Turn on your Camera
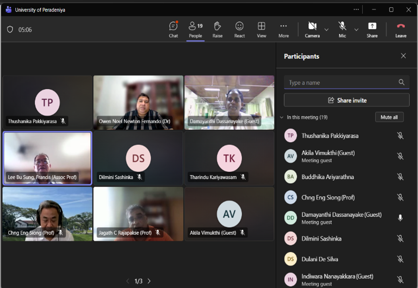Screen dimensions: 418x288 point(312,29)
